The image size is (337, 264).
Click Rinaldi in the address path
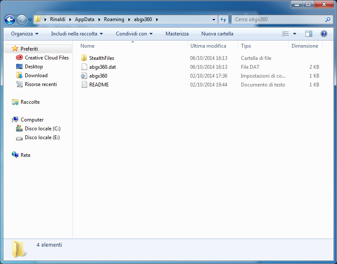(58, 19)
